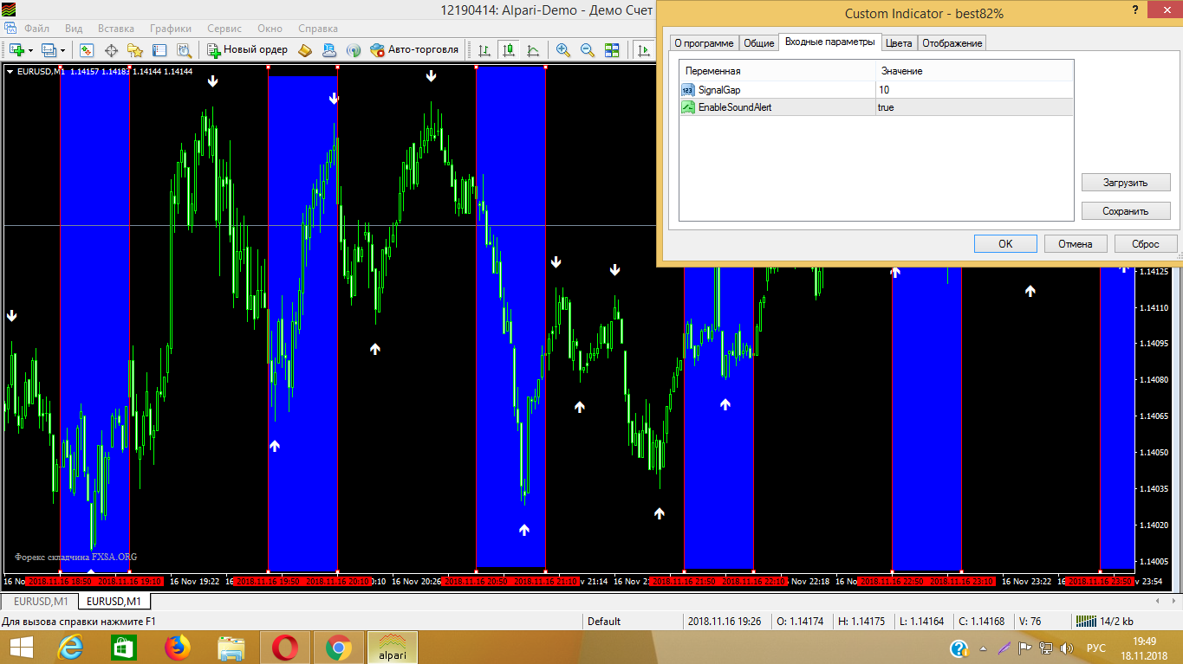Open the Графики menu
This screenshot has width=1183, height=664.
pyautogui.click(x=171, y=28)
